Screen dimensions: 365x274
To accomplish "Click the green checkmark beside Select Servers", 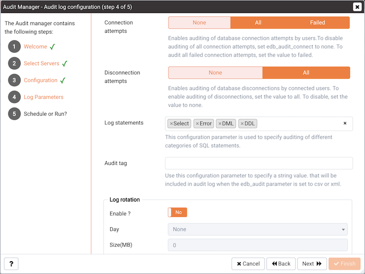I will (65, 63).
